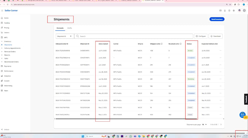Select Shipments under WFS

[8, 45]
